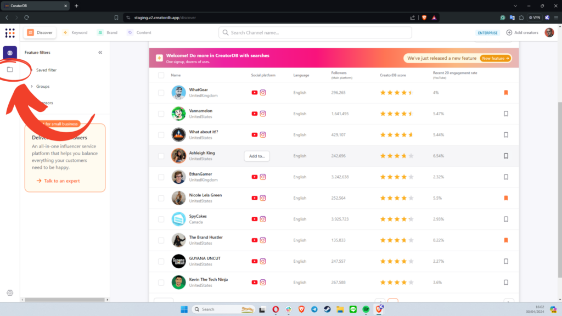Open Kevin The Tech Ninja avatar thumbnail
Image resolution: width=562 pixels, height=316 pixels.
pyautogui.click(x=178, y=283)
